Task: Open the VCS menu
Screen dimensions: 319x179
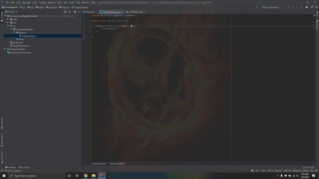Action: (78, 2)
